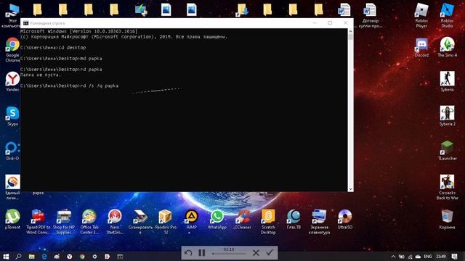Image resolution: width=465 pixels, height=261 pixels.
Task: Click the command prompt scroll up arrow
Action: coord(350,31)
